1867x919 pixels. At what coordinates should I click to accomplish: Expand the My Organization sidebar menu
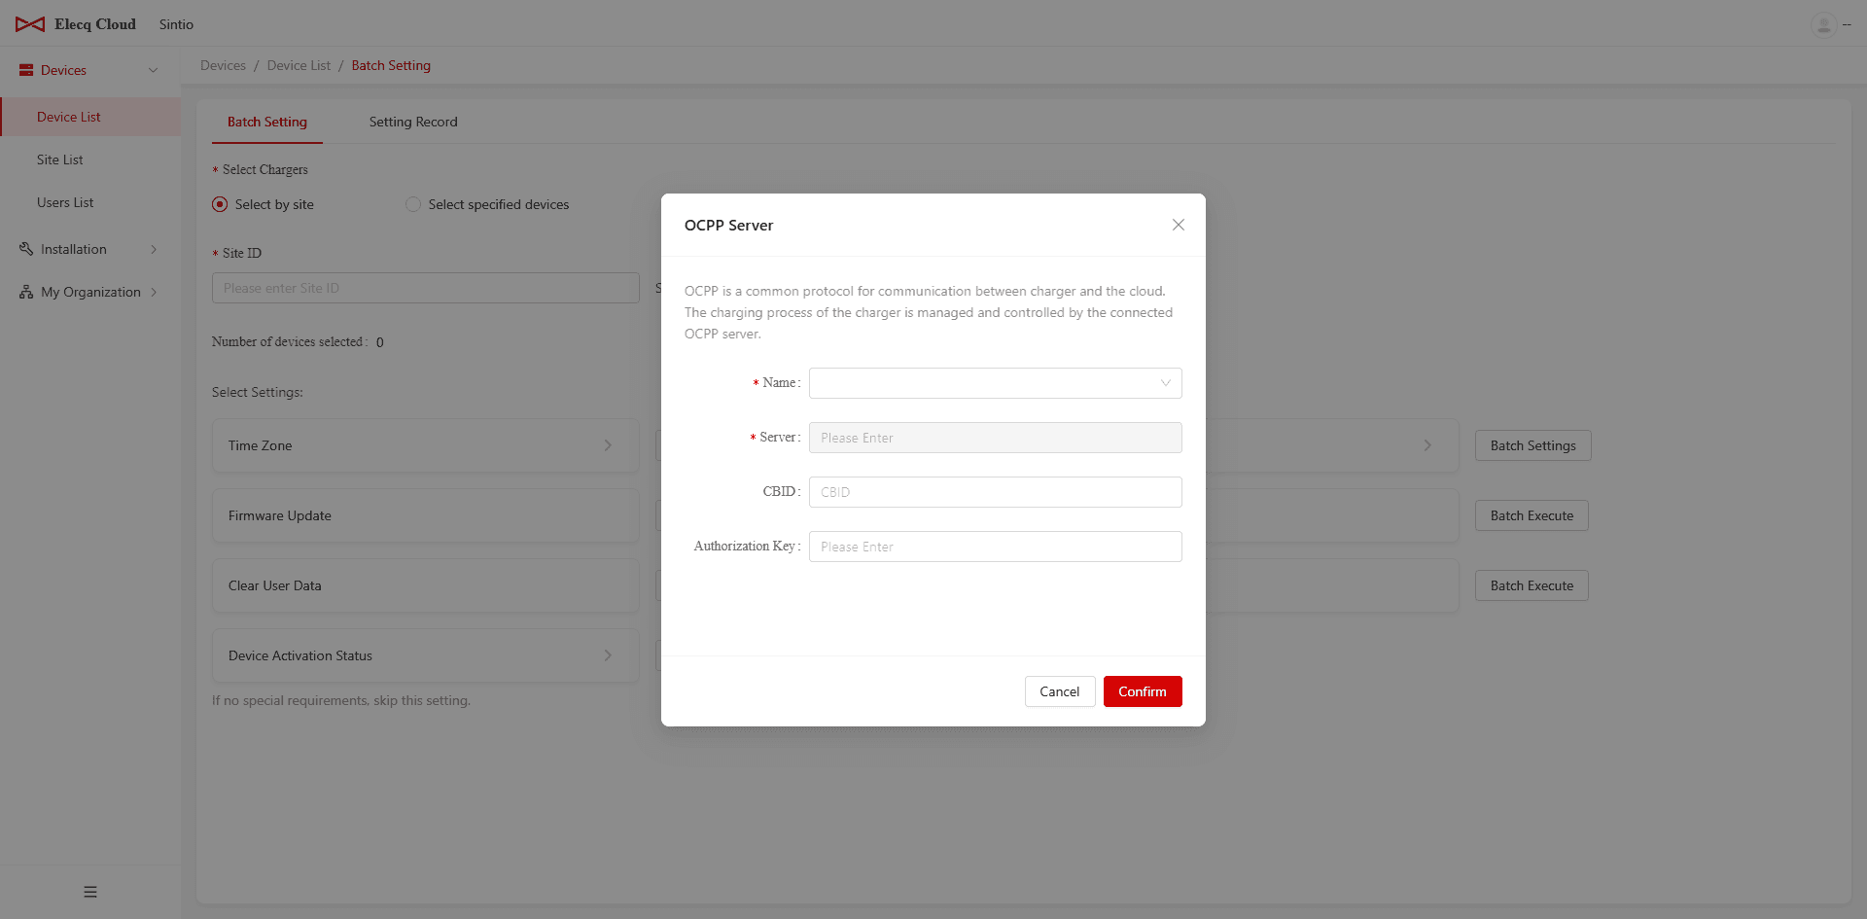click(154, 292)
